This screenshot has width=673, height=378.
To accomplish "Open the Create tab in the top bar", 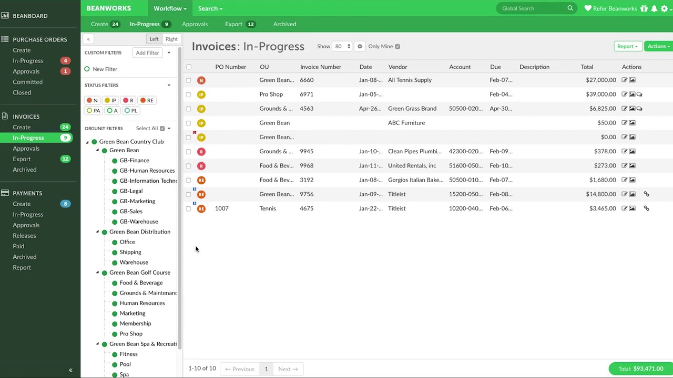I will (105, 24).
